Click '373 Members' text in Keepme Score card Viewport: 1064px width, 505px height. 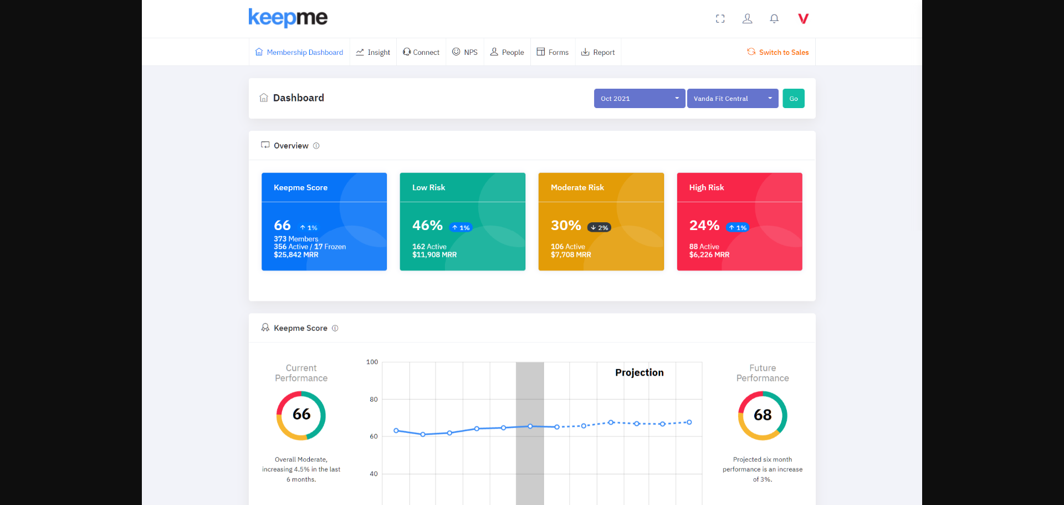coord(296,239)
